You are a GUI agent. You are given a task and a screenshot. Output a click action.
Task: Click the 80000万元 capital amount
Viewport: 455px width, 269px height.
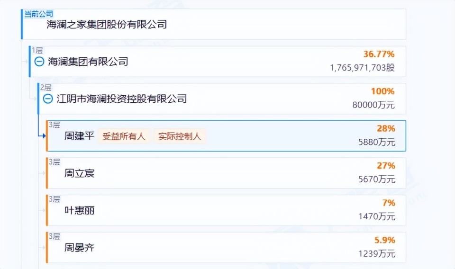tap(373, 105)
